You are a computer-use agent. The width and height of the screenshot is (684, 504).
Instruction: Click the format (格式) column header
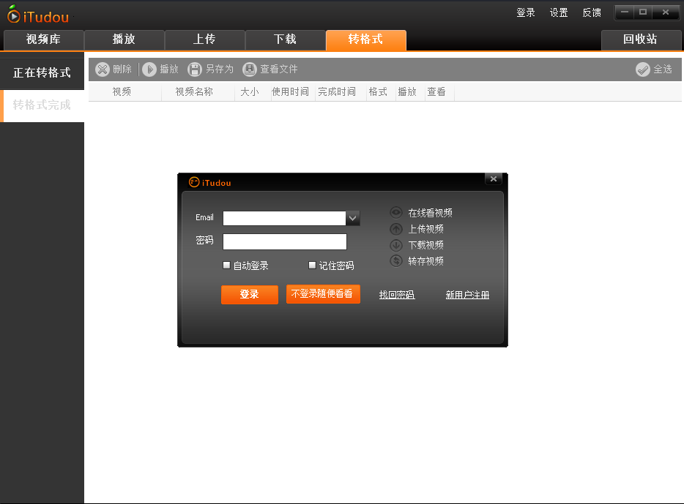(x=378, y=92)
